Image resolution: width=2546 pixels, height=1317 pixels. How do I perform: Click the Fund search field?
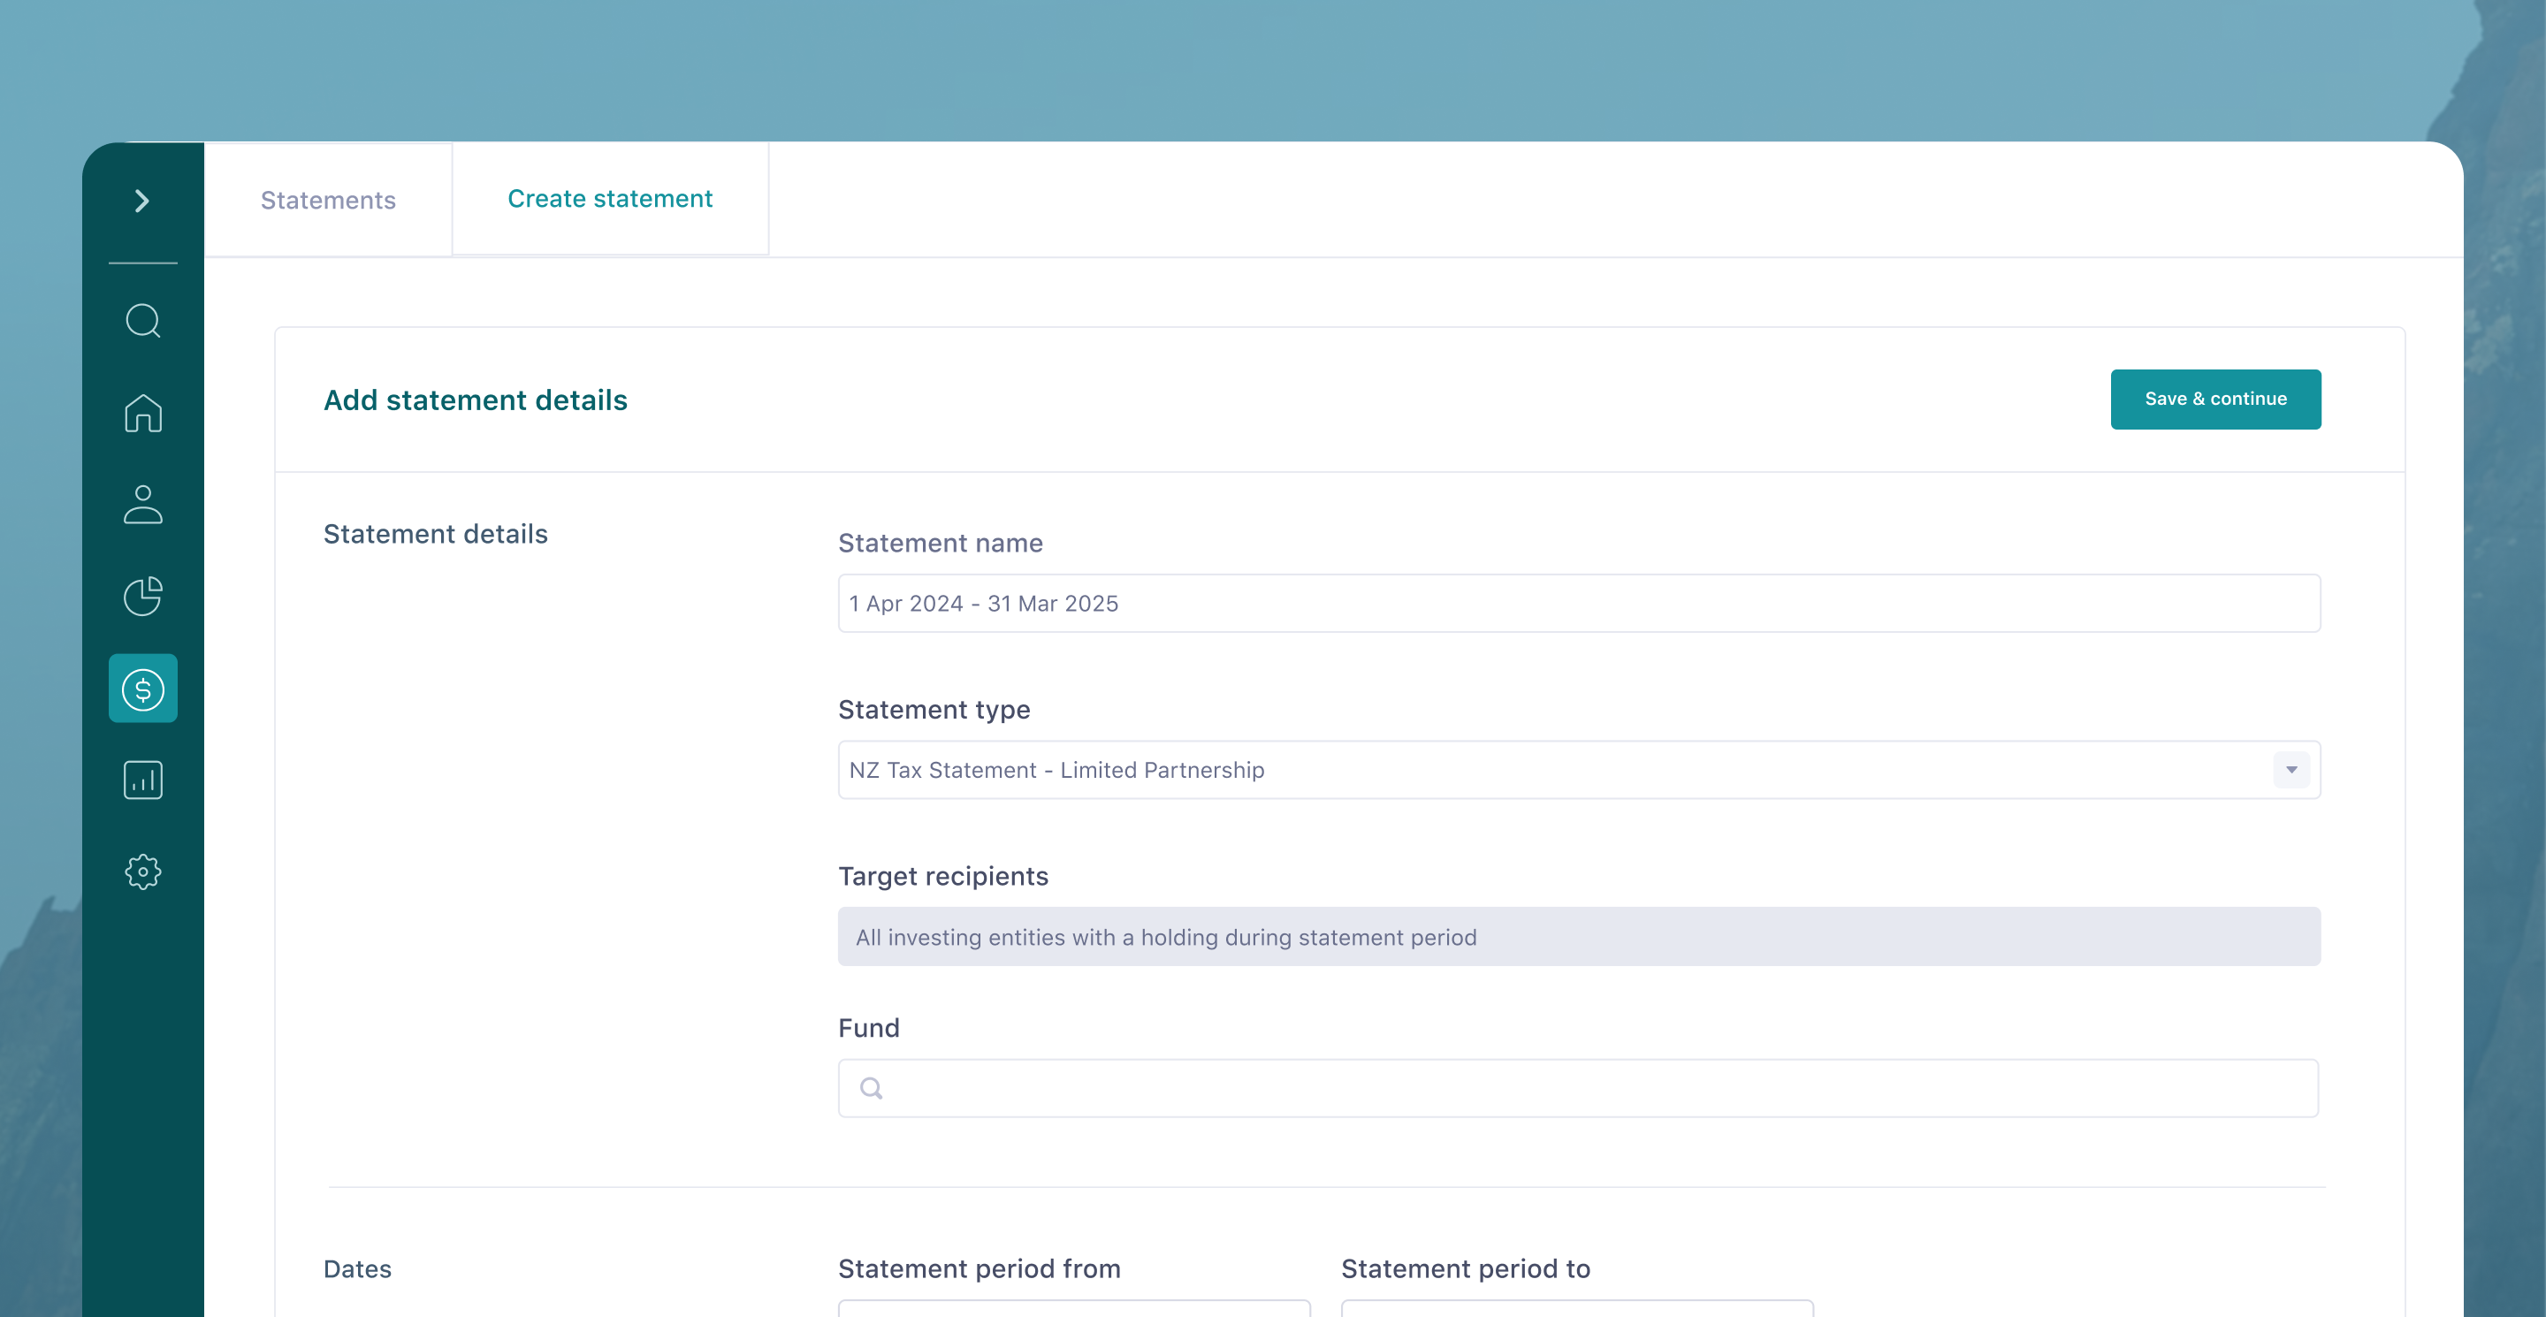pos(1580,1088)
